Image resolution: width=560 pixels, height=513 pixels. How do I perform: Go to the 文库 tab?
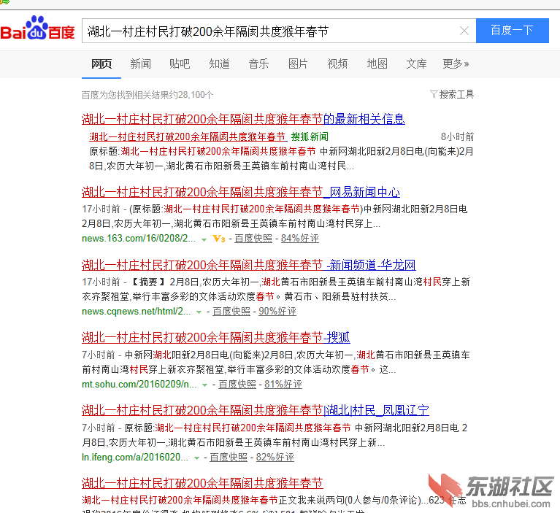pos(416,63)
